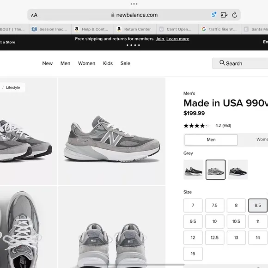Select the Women gender toggle
The width and height of the screenshot is (268, 268).
pyautogui.click(x=254, y=140)
